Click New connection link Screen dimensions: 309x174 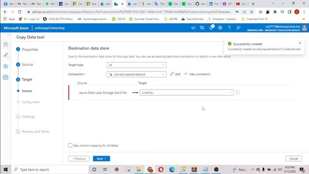click(x=197, y=74)
